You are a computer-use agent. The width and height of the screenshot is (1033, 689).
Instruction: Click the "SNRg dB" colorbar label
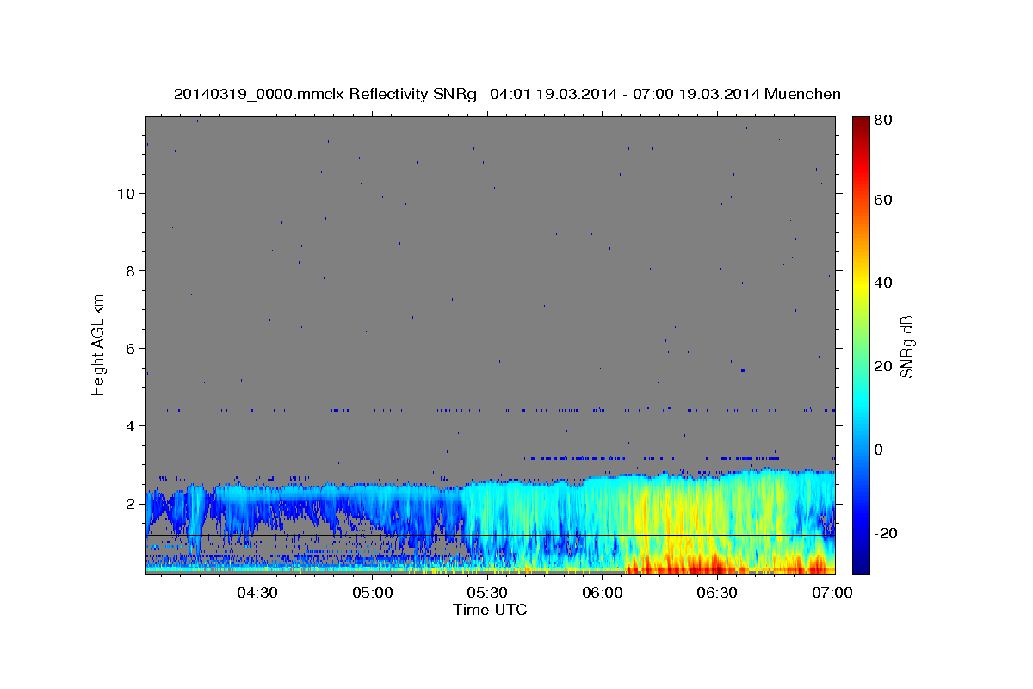906,346
